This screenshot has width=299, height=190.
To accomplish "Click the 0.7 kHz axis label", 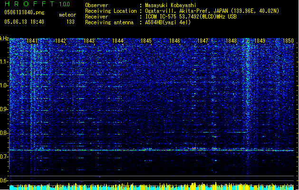I will click(4, 157).
